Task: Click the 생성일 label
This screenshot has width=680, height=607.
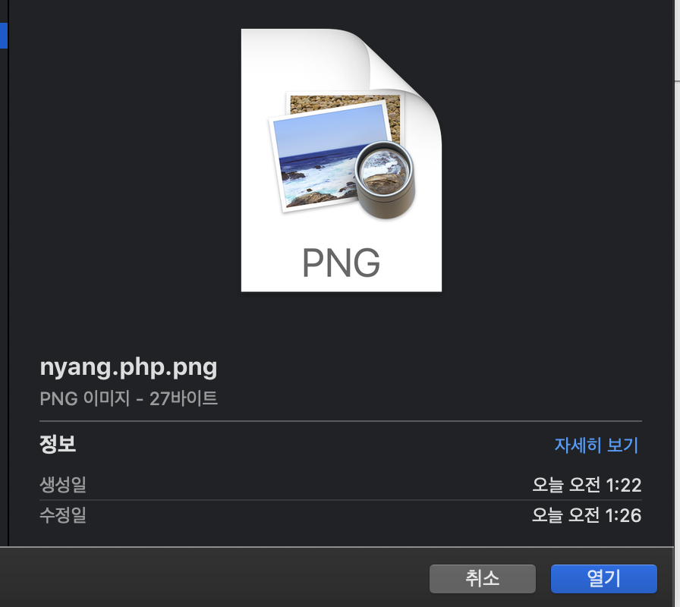Action: [x=63, y=484]
